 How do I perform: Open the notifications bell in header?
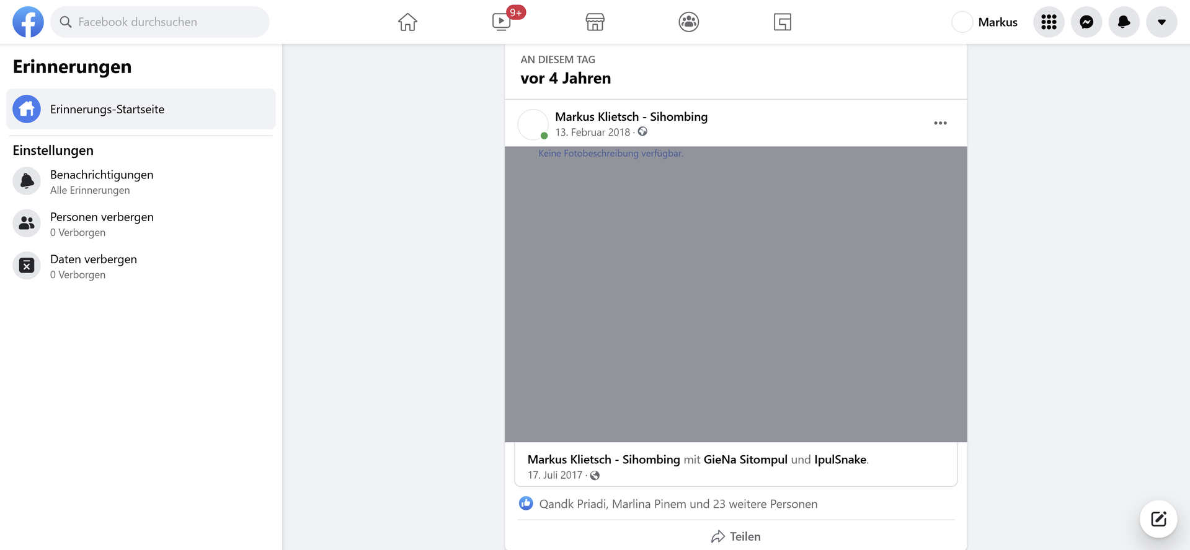1124,22
